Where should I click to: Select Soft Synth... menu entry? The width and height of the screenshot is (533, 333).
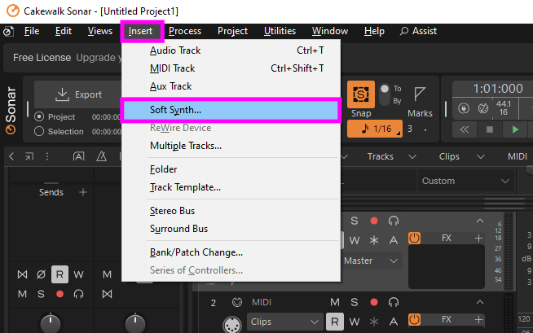tap(231, 110)
